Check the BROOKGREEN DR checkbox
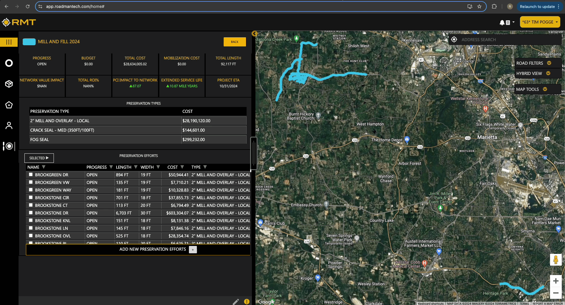 point(31,175)
